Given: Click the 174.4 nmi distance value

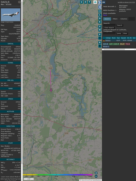Looking at the screenshot, I should click(x=17, y=60).
